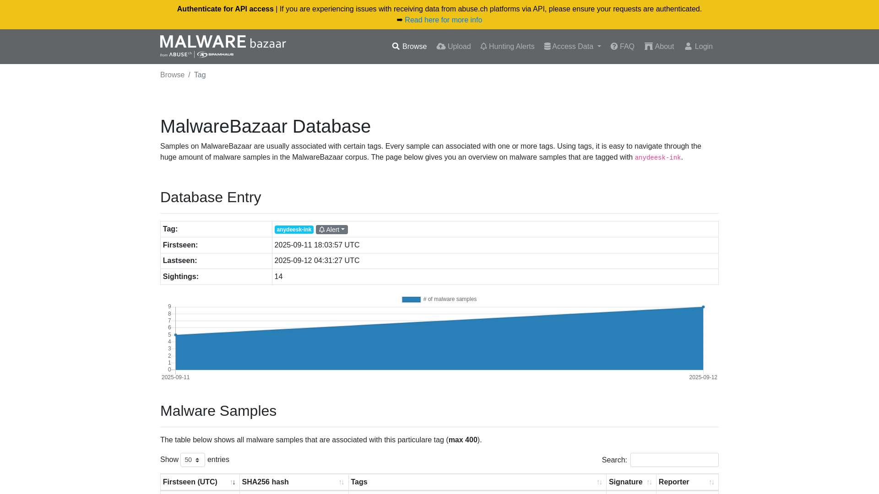Open the Show entries count selector
Screen dimensions: 879x494
(193, 460)
